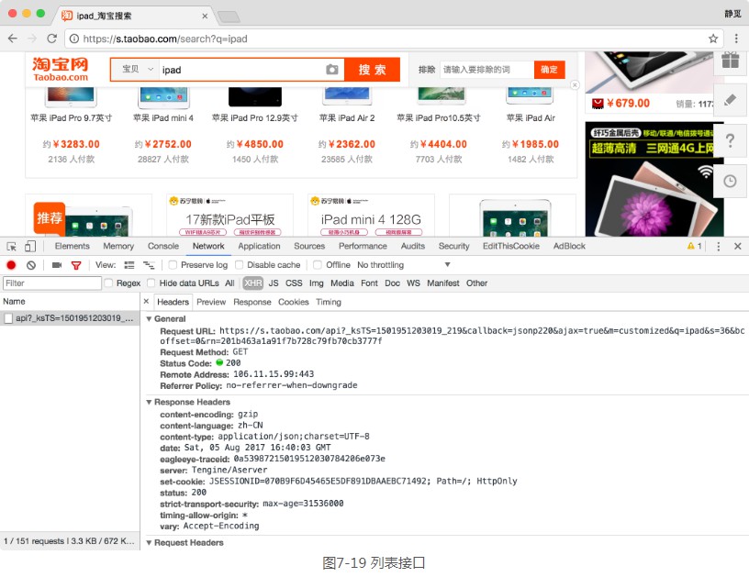Switch to large request rows view icon
This screenshot has height=577, width=749.
pyautogui.click(x=129, y=265)
